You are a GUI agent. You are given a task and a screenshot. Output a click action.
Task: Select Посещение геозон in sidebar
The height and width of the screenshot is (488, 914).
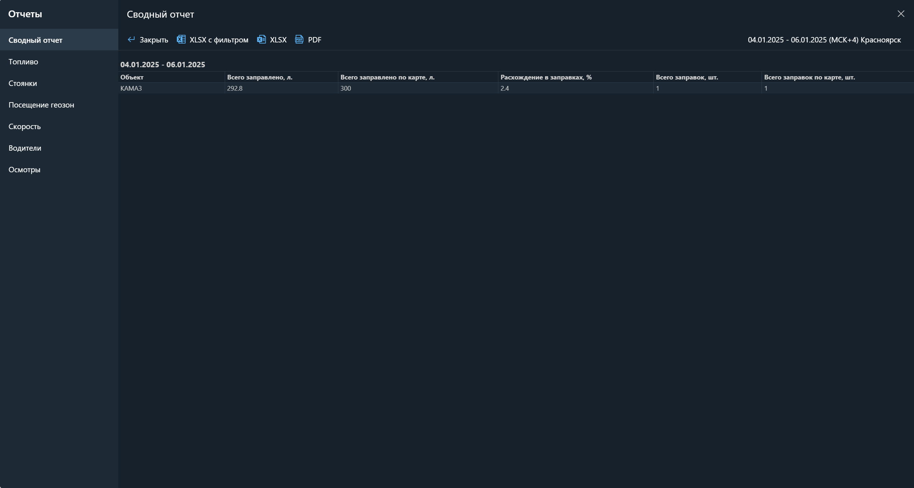click(x=41, y=105)
